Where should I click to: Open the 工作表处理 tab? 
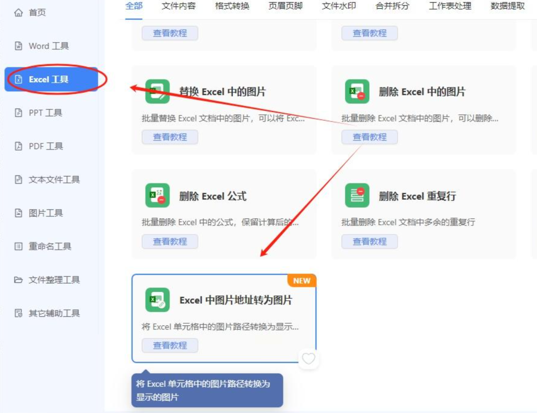450,6
